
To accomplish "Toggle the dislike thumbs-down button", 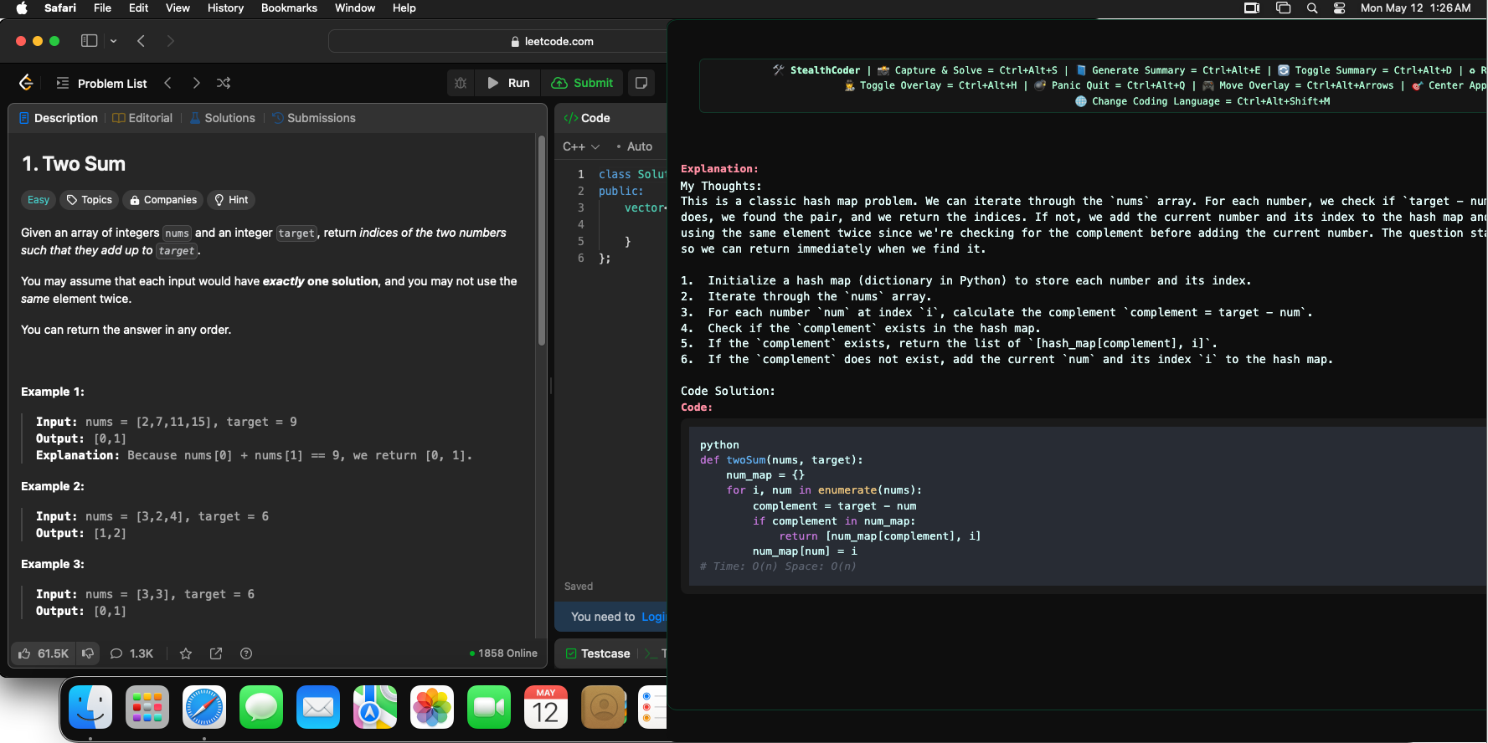I will coord(88,653).
